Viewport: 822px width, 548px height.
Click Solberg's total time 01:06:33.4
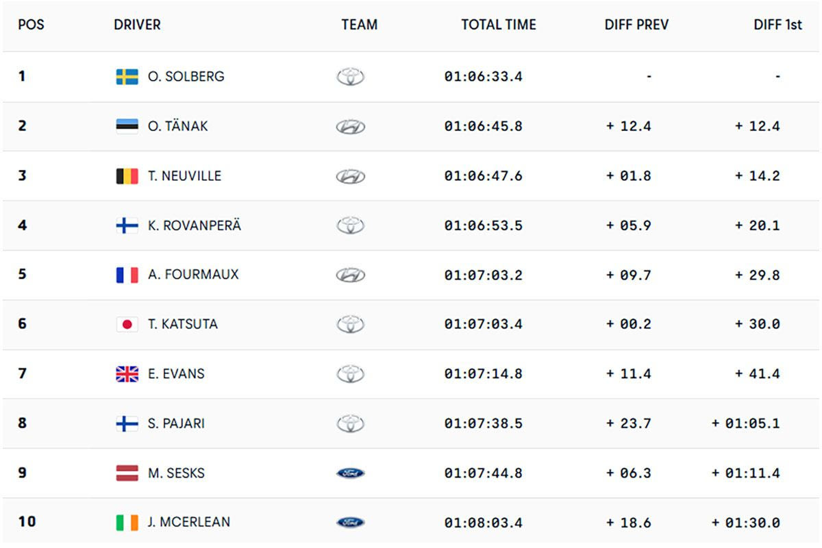483,77
